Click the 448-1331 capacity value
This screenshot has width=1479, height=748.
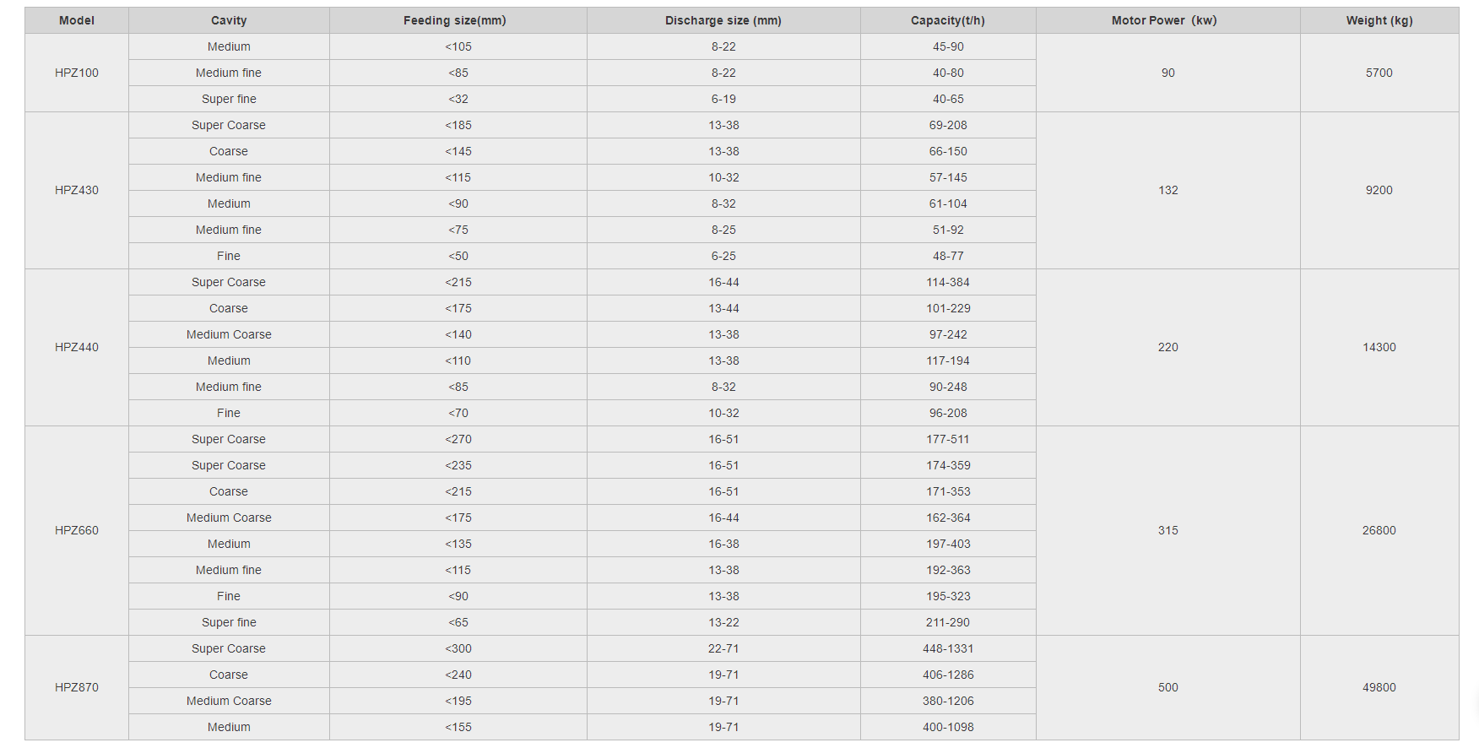pyautogui.click(x=948, y=648)
